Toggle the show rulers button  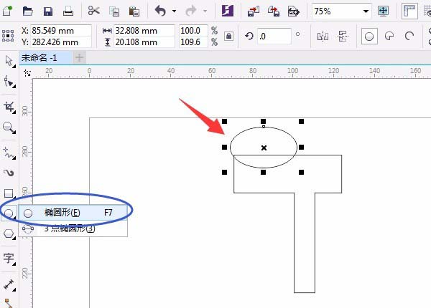coord(409,11)
